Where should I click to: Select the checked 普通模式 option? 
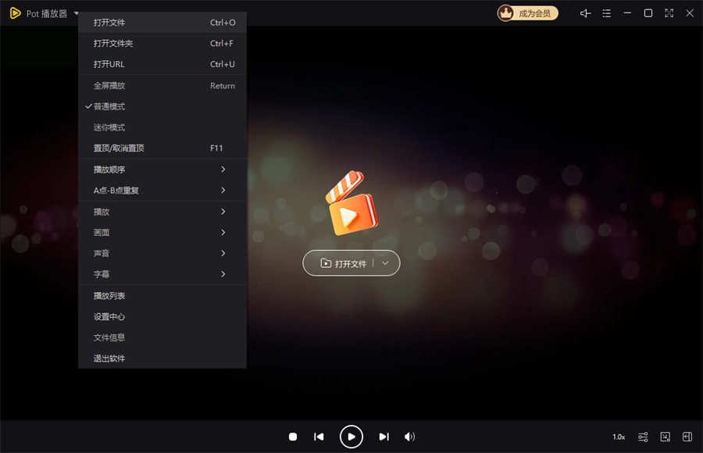(x=162, y=106)
